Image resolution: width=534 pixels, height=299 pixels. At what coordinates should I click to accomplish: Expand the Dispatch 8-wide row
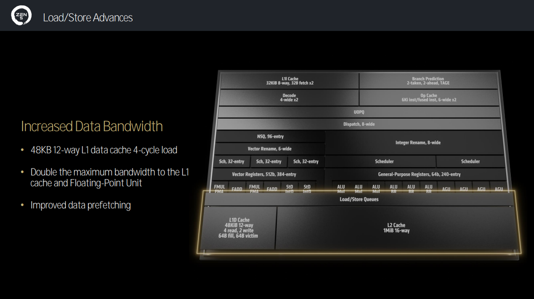click(x=359, y=124)
